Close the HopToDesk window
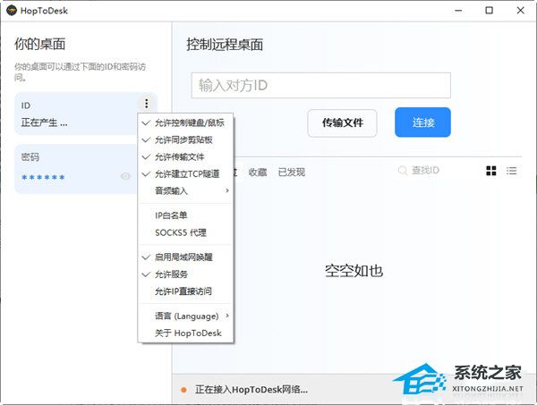The image size is (537, 405). 521,11
